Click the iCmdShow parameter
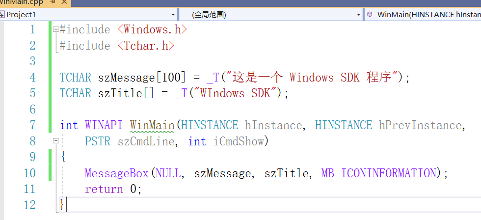The image size is (481, 220). click(239, 141)
